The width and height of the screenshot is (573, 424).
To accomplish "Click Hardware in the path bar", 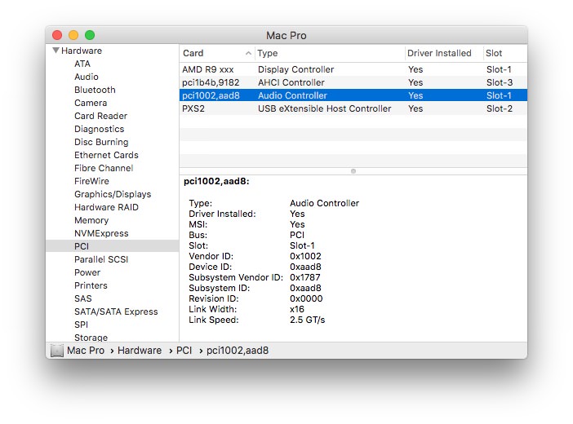I will 140,351.
